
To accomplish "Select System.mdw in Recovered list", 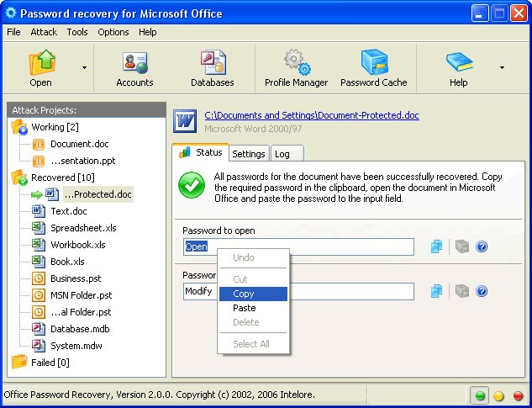I will pos(76,346).
